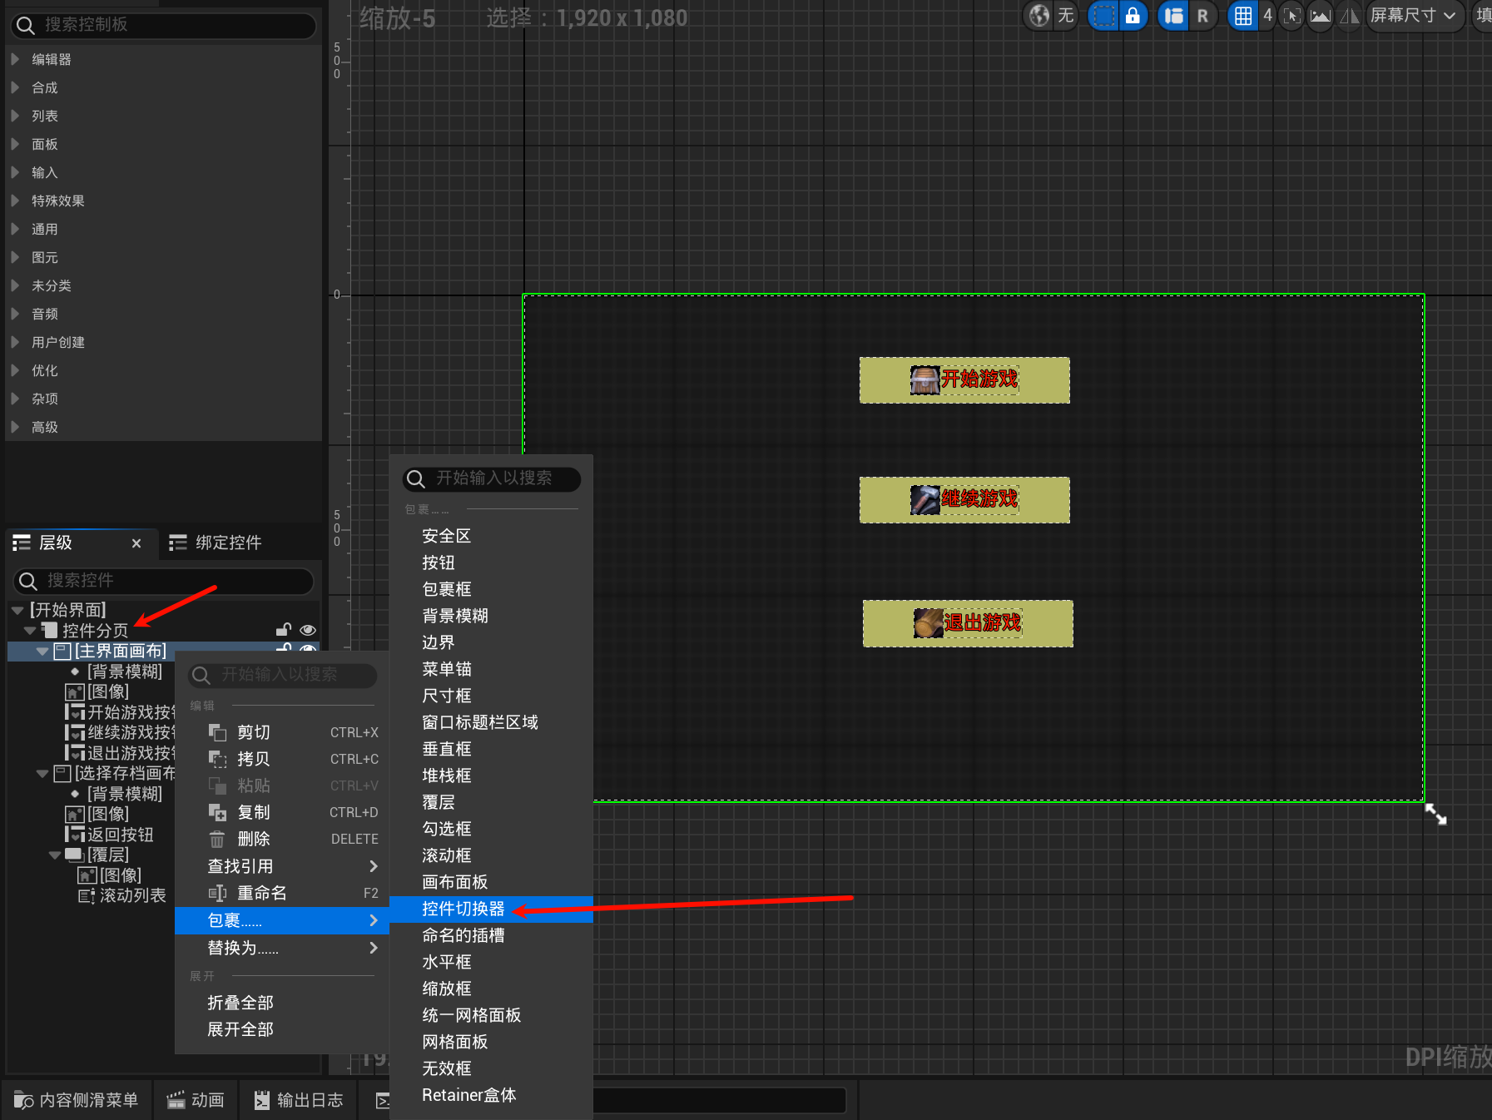Open the 内容侧滑菜单 content drawer
Image resolution: width=1492 pixels, height=1120 pixels.
(77, 1100)
